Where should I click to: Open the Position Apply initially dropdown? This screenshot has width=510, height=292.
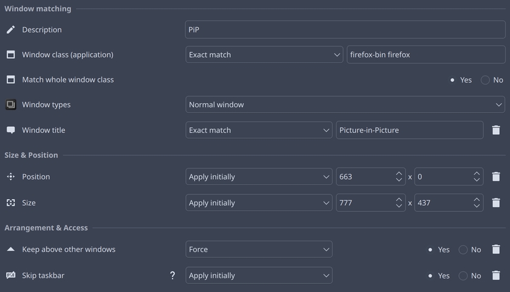(259, 177)
